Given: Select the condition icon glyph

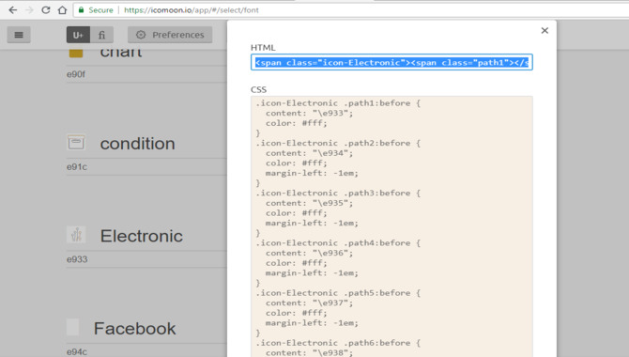Looking at the screenshot, I should click(x=76, y=143).
